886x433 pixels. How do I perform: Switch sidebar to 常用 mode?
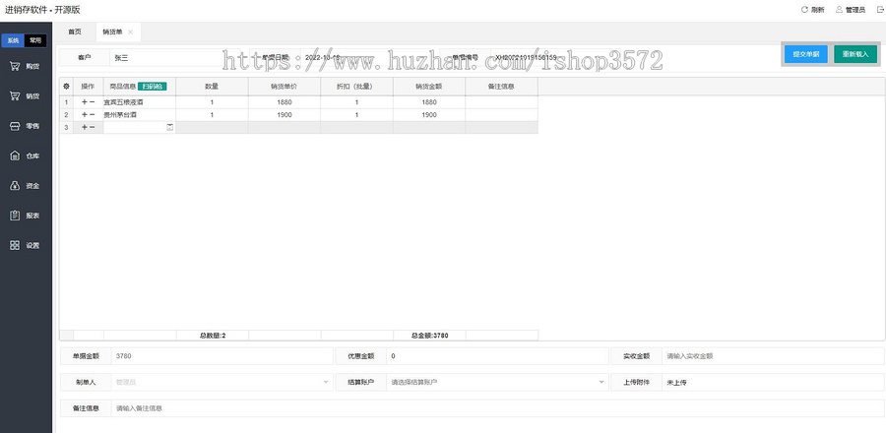tap(35, 40)
